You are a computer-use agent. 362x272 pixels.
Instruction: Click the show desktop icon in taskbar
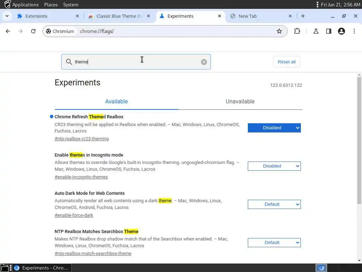4,268
